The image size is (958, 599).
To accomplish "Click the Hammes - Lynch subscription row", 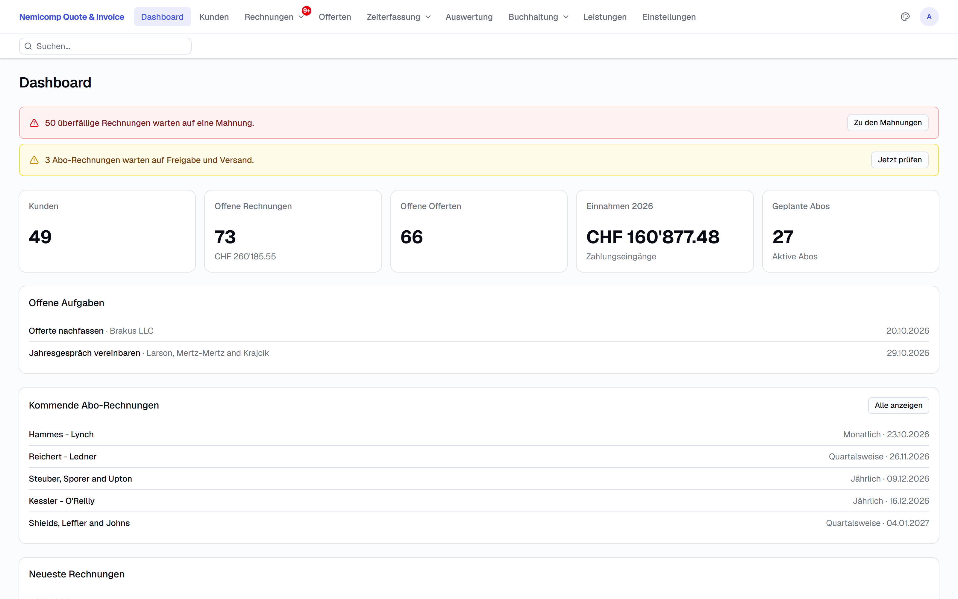I will (x=479, y=435).
